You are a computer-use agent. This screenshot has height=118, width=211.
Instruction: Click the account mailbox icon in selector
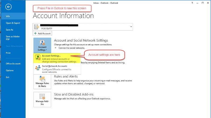point(36,27)
